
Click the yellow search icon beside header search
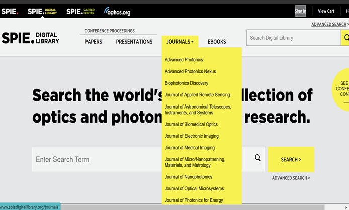pos(345,38)
